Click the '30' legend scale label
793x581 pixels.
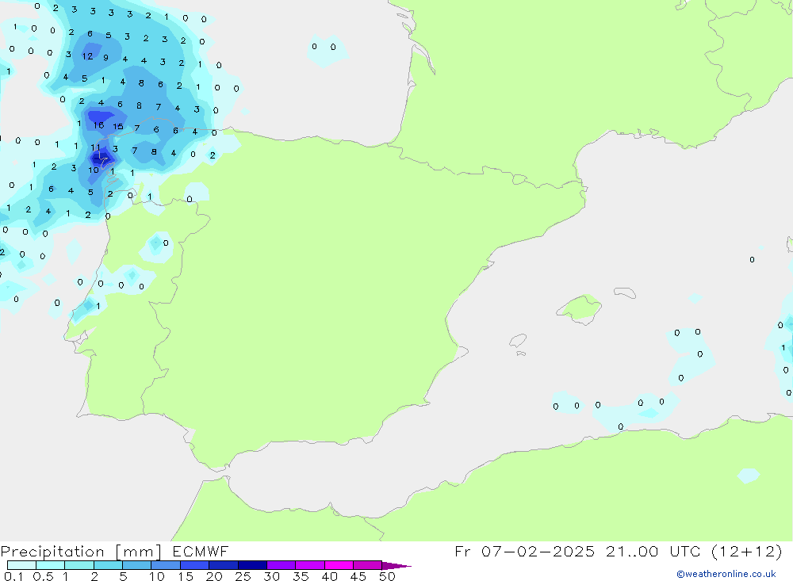271,576
